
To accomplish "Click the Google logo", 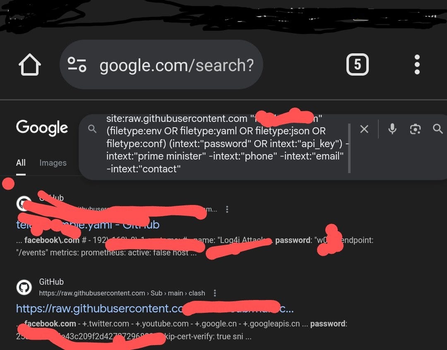I will [42, 128].
